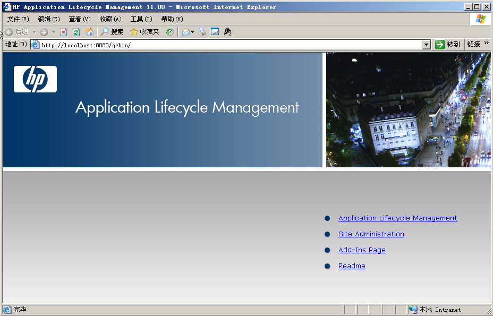This screenshot has height=316, width=493.
Task: Click the Go (转到) button
Action: pyautogui.click(x=447, y=45)
